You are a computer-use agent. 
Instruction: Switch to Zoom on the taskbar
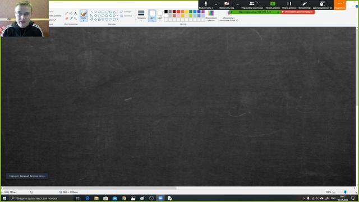160,198
